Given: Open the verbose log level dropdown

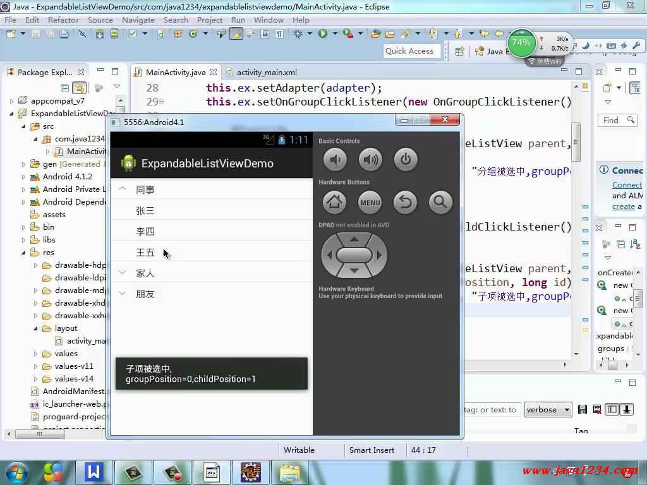Looking at the screenshot, I should pos(548,409).
